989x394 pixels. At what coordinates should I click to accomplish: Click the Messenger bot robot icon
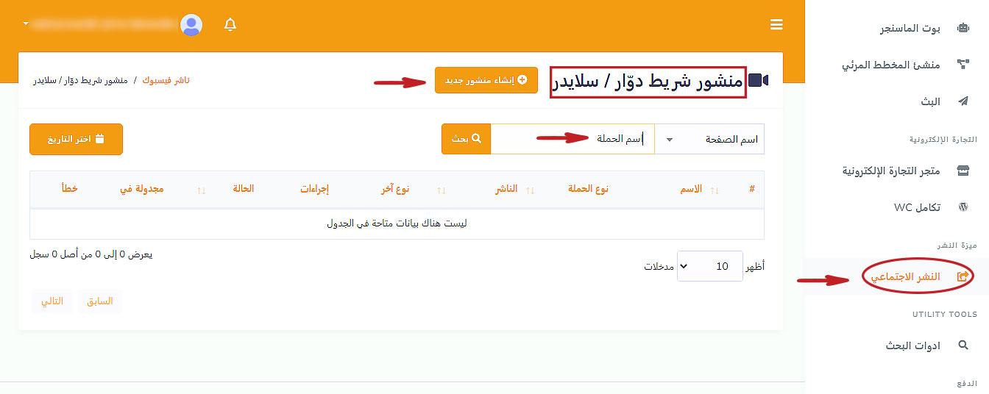click(x=963, y=29)
